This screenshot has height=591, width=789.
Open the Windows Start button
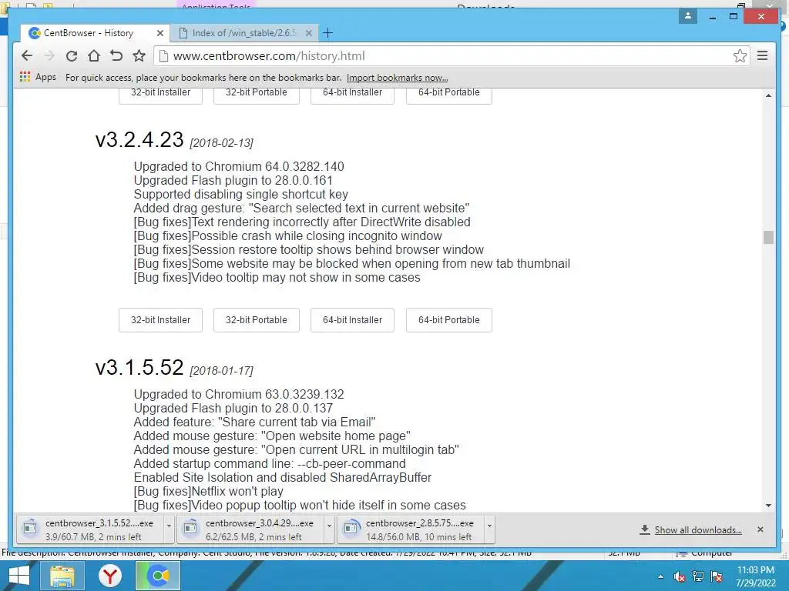click(x=18, y=576)
